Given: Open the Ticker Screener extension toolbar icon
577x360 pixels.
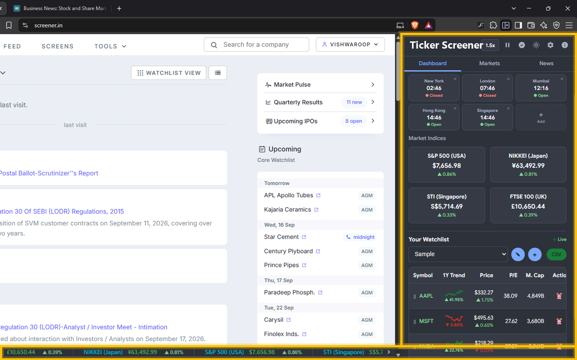Looking at the screenshot, I should (x=481, y=25).
